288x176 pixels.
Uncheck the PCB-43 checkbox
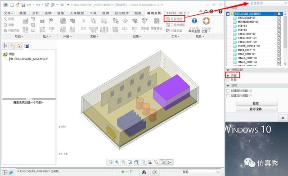(x=279, y=26)
